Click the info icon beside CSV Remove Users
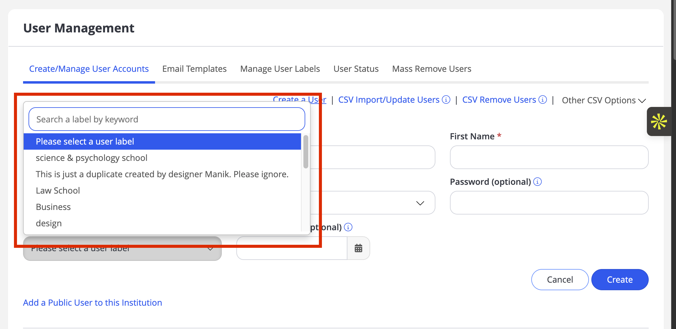The image size is (676, 329). coord(542,100)
